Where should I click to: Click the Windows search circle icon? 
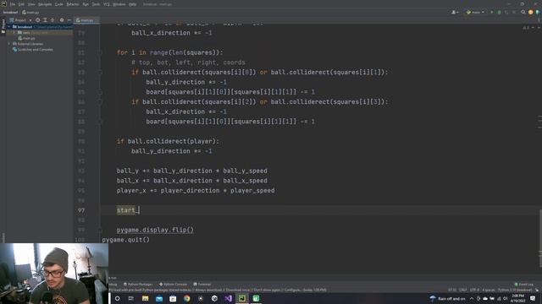pos(117,298)
